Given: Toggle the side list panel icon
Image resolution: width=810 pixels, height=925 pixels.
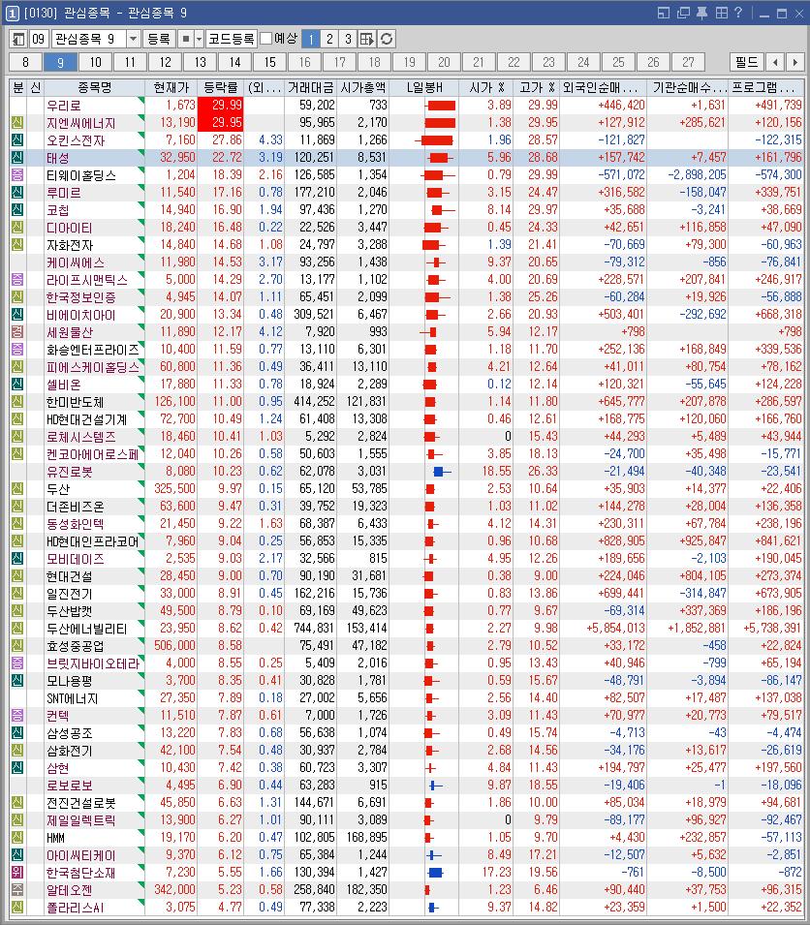Looking at the screenshot, I should point(18,39).
